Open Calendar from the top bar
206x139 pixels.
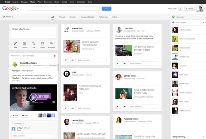[81, 2]
